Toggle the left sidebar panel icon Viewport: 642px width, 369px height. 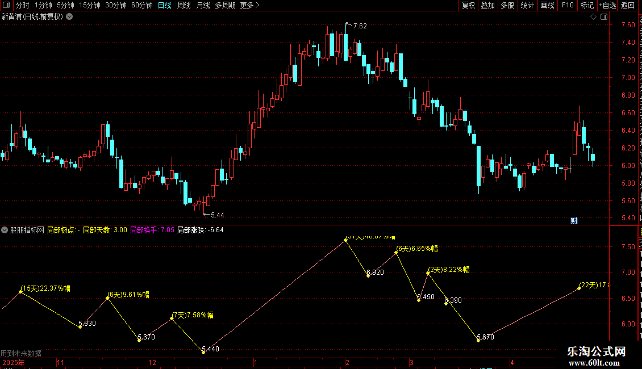coord(6,5)
